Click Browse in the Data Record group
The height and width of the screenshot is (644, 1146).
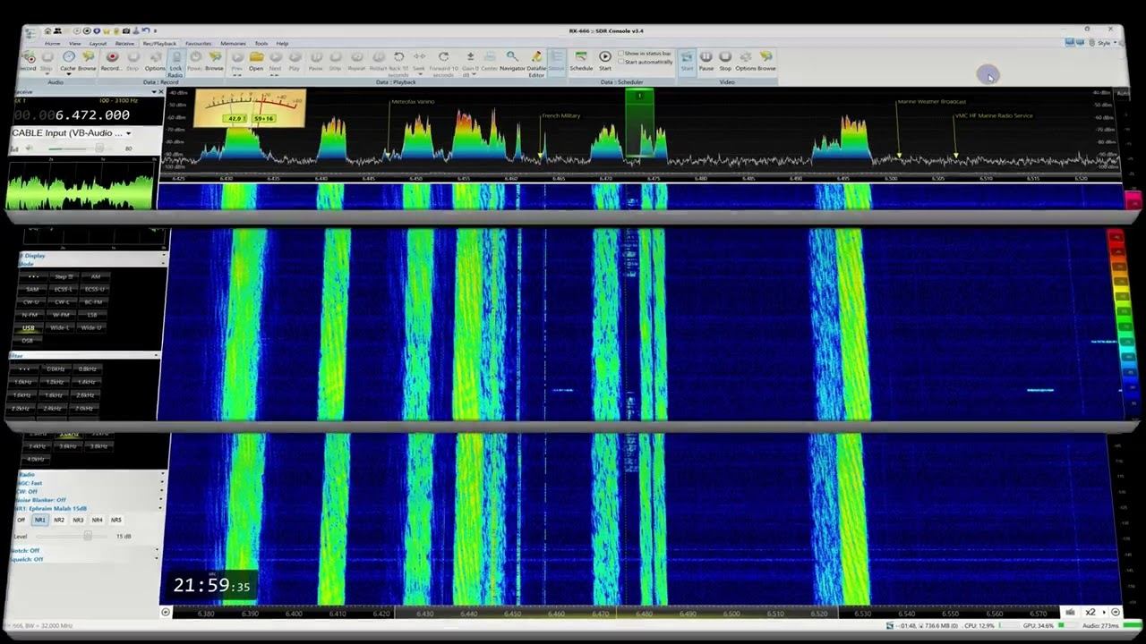(214, 61)
